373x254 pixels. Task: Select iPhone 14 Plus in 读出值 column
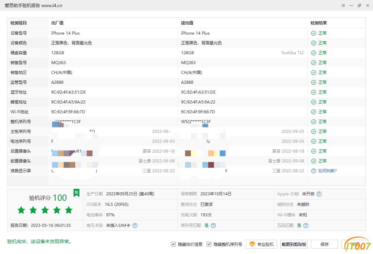(195, 33)
